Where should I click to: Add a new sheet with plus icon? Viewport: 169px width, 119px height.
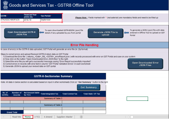pos(81,117)
